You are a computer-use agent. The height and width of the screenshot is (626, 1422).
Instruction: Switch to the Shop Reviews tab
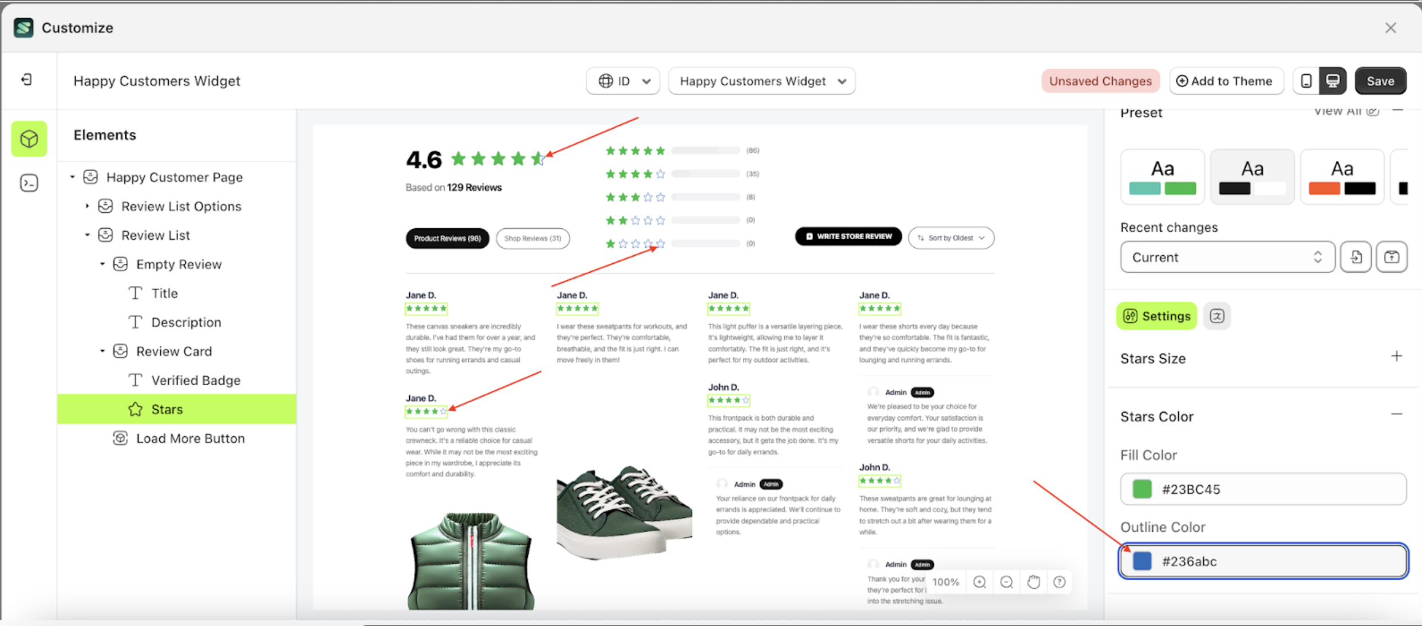(532, 238)
